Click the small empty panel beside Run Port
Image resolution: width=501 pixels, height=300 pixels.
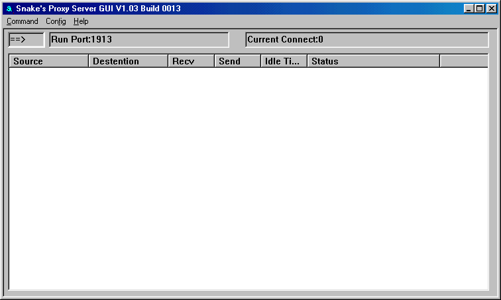coord(237,40)
